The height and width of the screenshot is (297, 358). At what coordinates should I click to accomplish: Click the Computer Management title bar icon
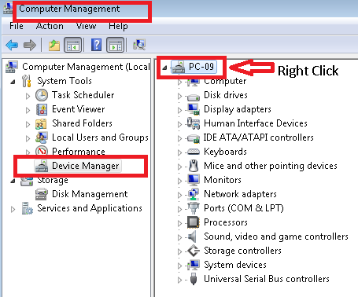pos(8,9)
